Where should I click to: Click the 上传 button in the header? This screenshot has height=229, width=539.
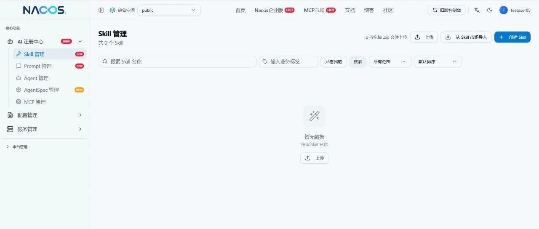coord(424,37)
